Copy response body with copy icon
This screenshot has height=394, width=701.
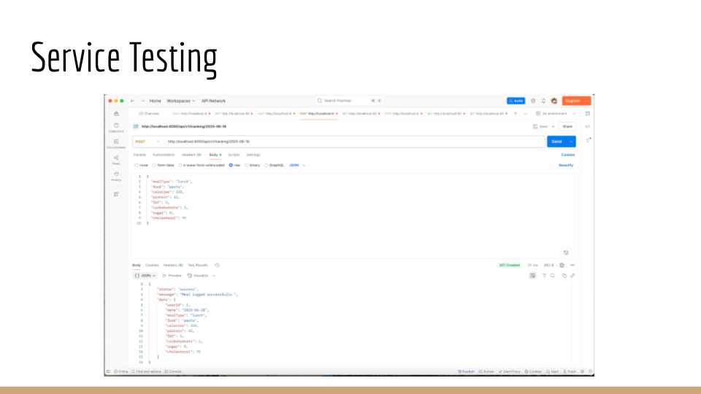(x=565, y=276)
